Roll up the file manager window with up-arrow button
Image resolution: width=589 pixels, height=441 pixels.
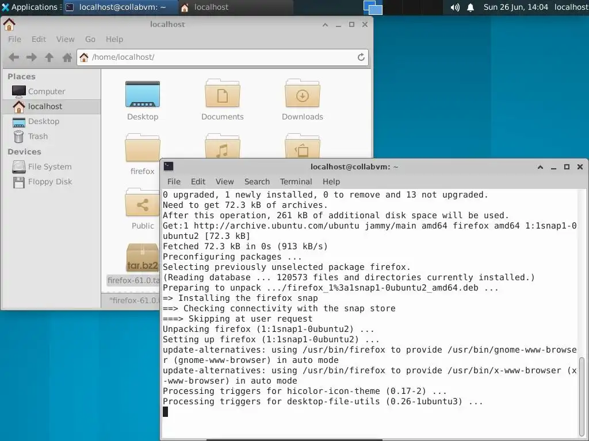tap(326, 25)
